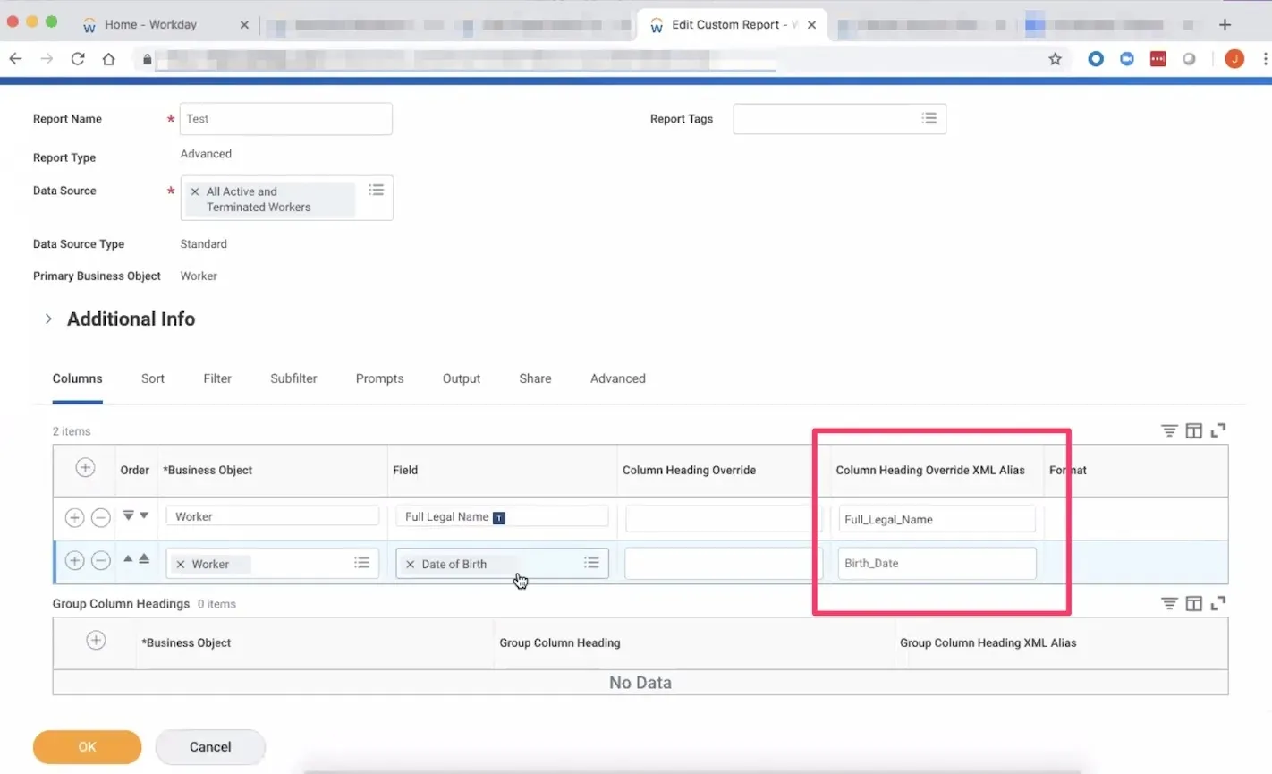Remove the Date of Birth field selection
The width and height of the screenshot is (1272, 774).
coord(411,565)
